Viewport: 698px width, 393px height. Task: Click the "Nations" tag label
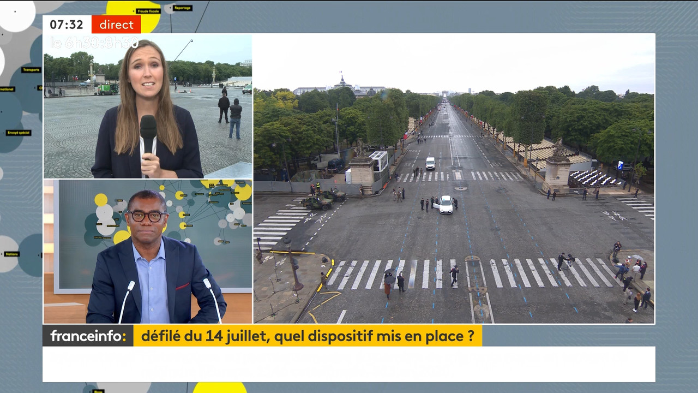click(11, 254)
